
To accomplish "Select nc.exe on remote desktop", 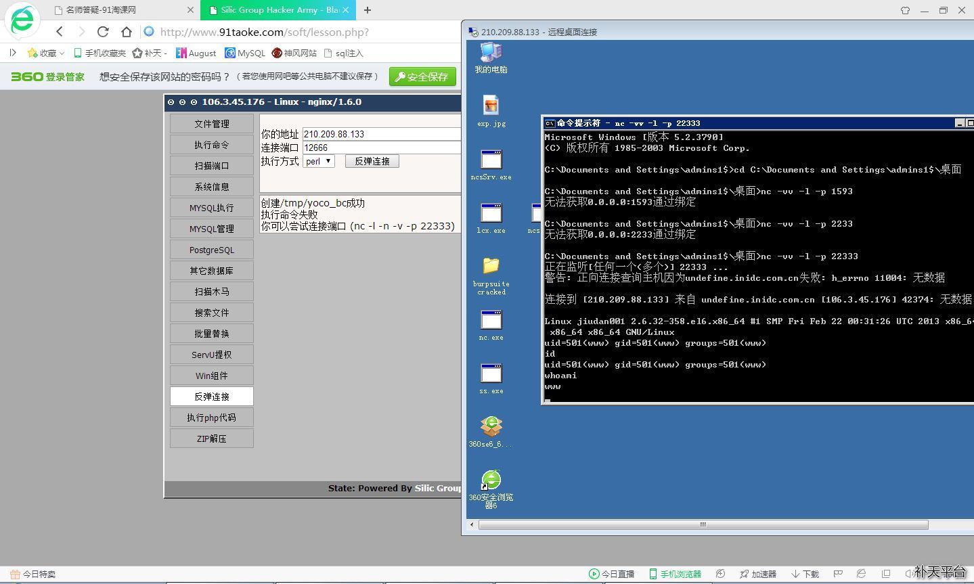I will tap(491, 325).
